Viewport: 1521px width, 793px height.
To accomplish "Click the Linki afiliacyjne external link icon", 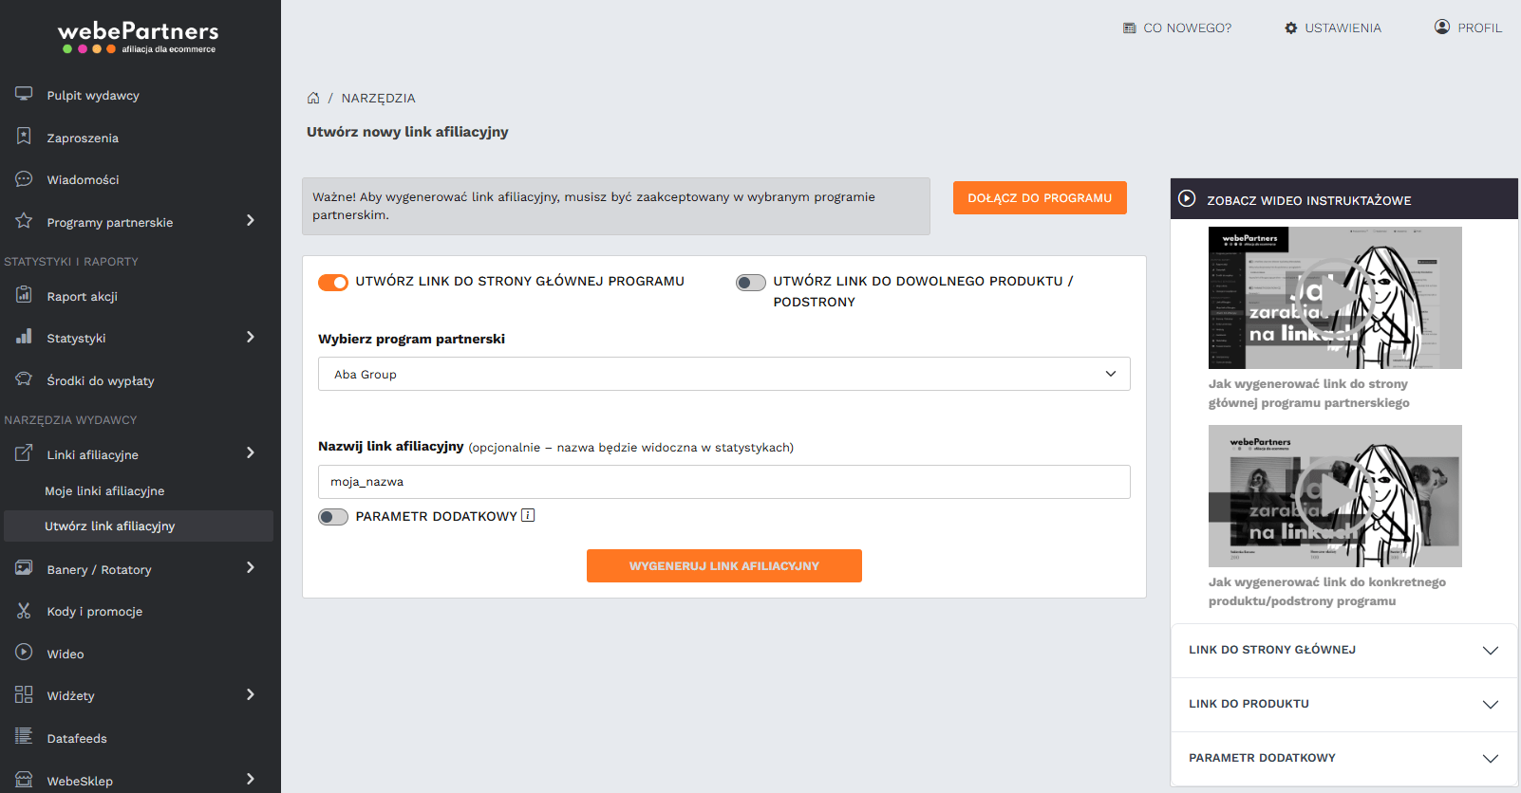I will click(24, 453).
